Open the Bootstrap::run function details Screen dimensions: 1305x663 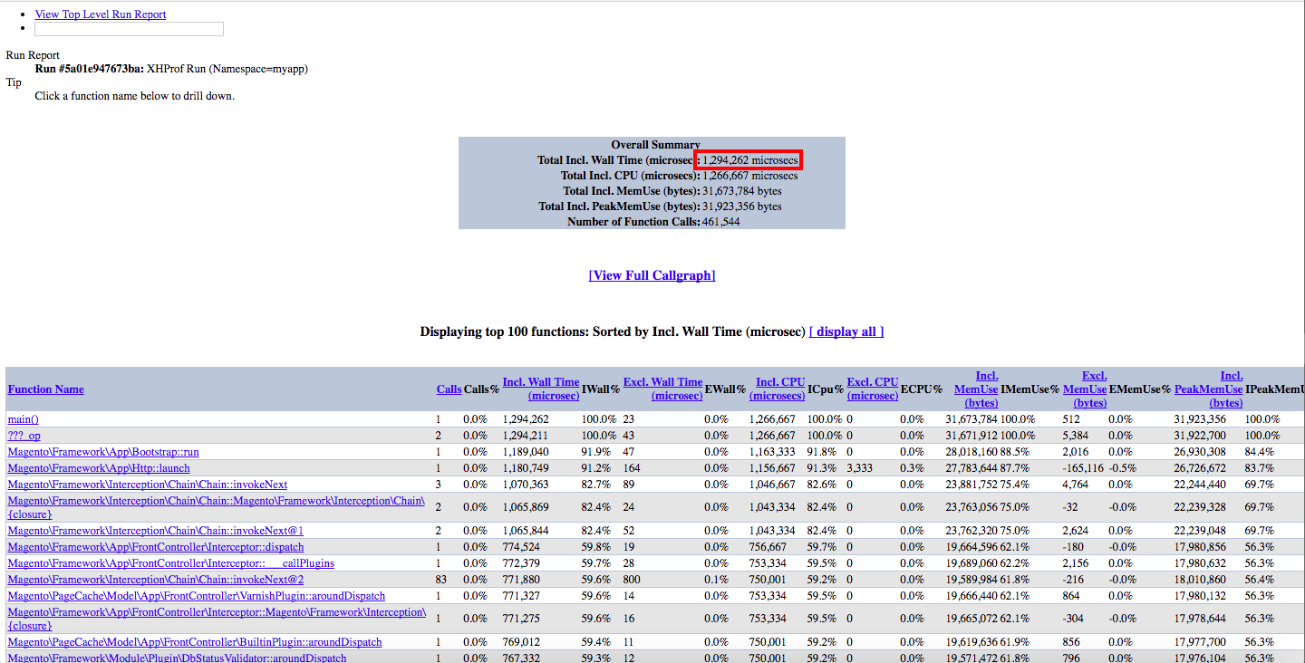point(102,452)
